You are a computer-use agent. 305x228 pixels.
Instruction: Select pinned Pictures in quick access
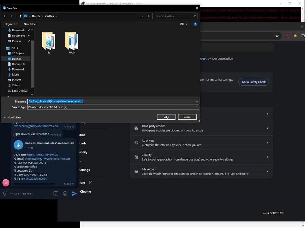point(17,41)
